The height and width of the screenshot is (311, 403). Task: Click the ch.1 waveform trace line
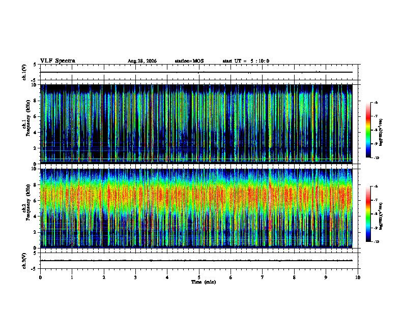[196, 72]
